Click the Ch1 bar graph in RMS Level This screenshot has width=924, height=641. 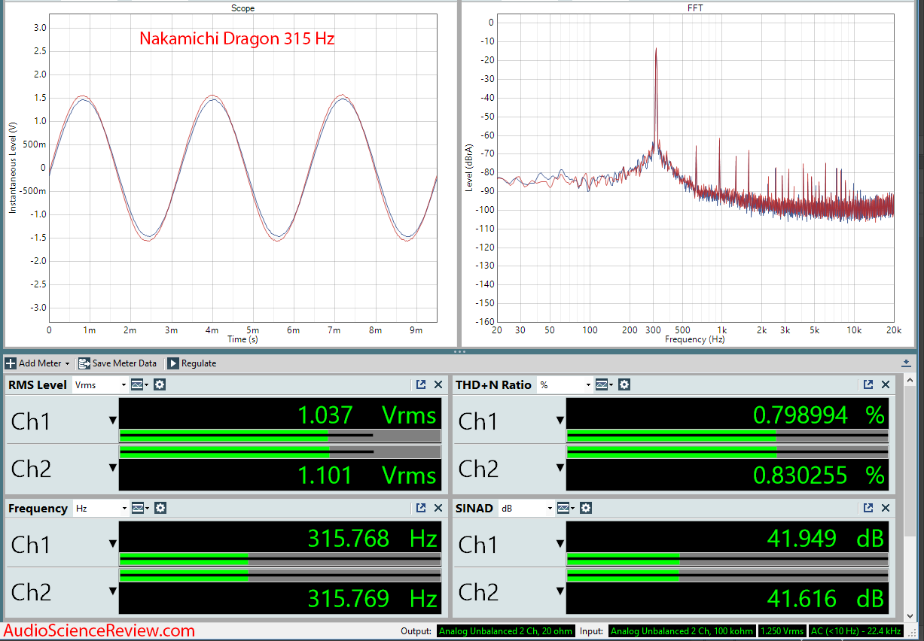[x=280, y=435]
